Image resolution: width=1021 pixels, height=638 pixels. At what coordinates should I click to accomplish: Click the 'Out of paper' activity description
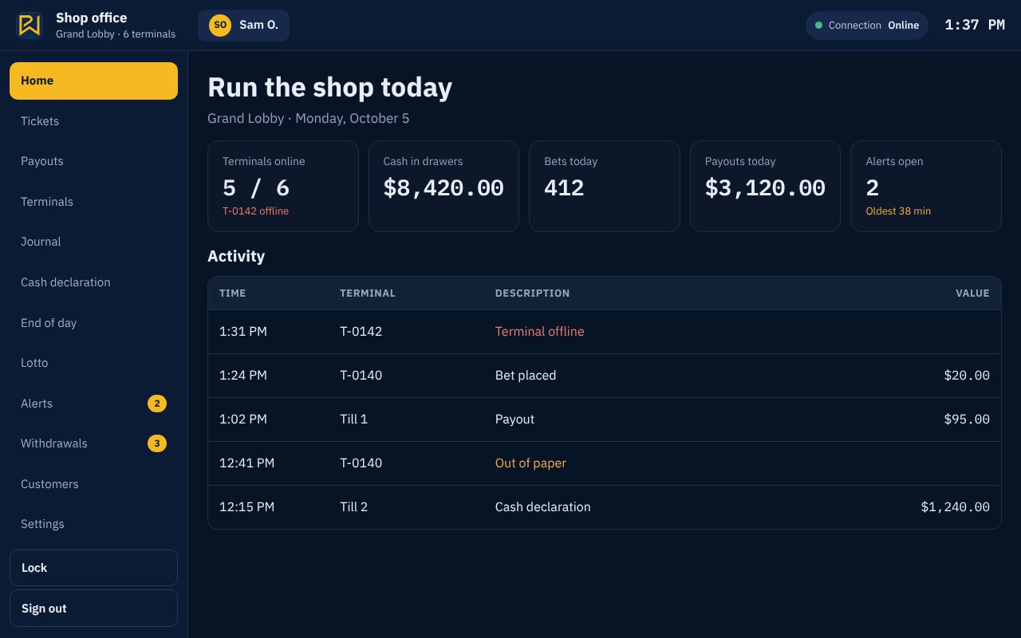(x=530, y=463)
